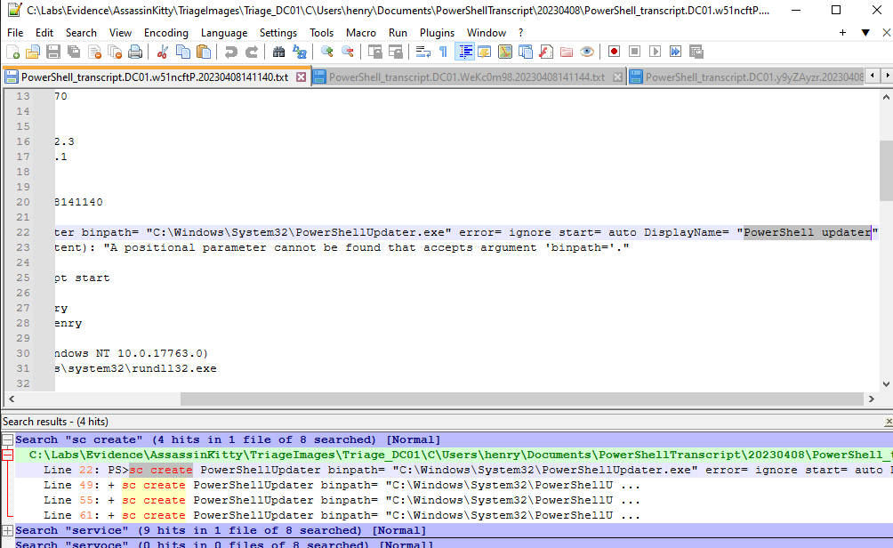Toggle Show All Characters pilcrow icon
The width and height of the screenshot is (893, 548).
coord(443,52)
